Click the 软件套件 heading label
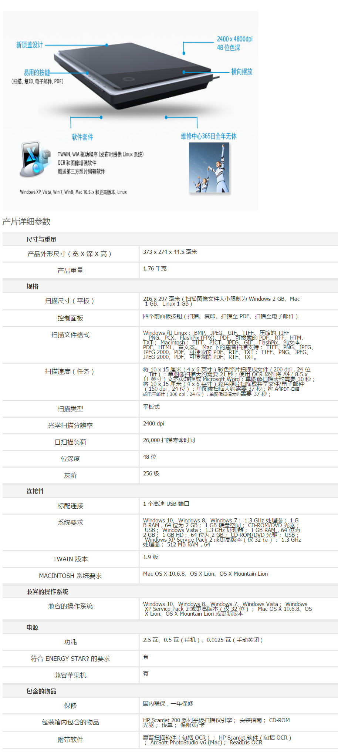Image resolution: width=338 pixels, height=754 pixels. click(x=82, y=137)
